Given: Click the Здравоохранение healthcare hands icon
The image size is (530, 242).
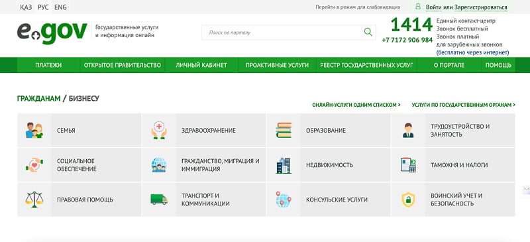Looking at the screenshot, I should (159, 131).
